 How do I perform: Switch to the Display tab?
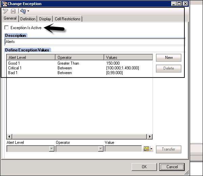45,19
